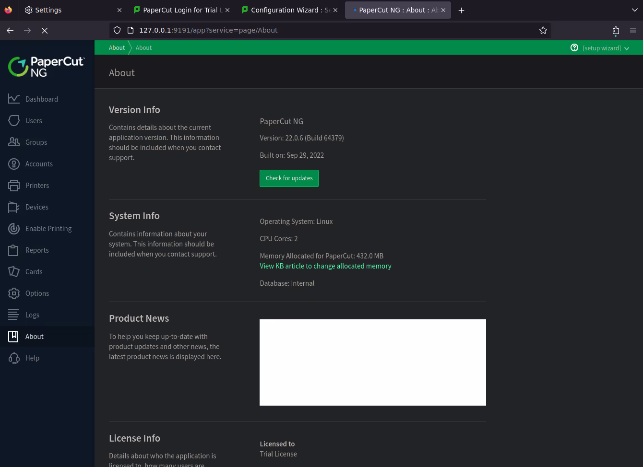Click the Enable Printing power icon
The height and width of the screenshot is (467, 643).
14,228
